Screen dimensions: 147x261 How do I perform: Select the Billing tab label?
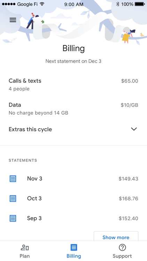[x=73, y=256]
